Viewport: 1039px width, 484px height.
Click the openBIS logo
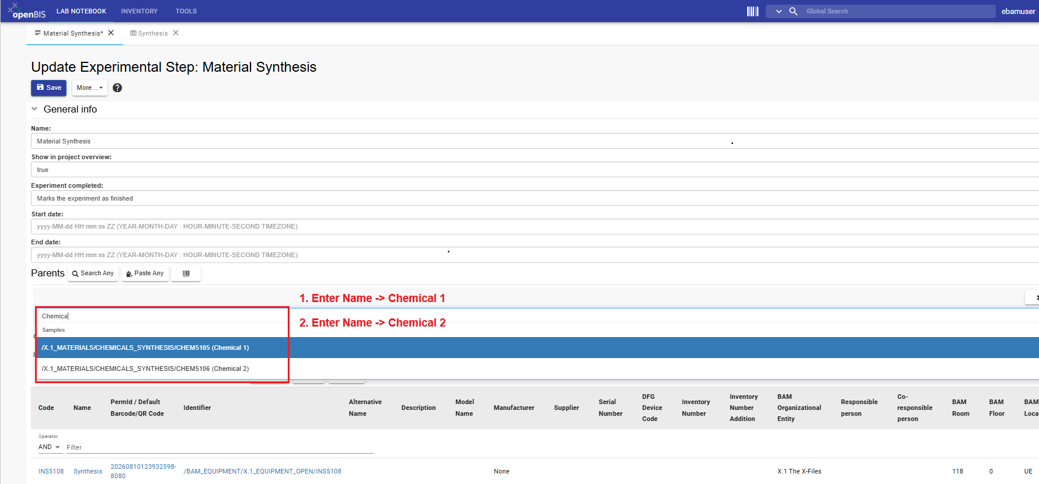27,10
